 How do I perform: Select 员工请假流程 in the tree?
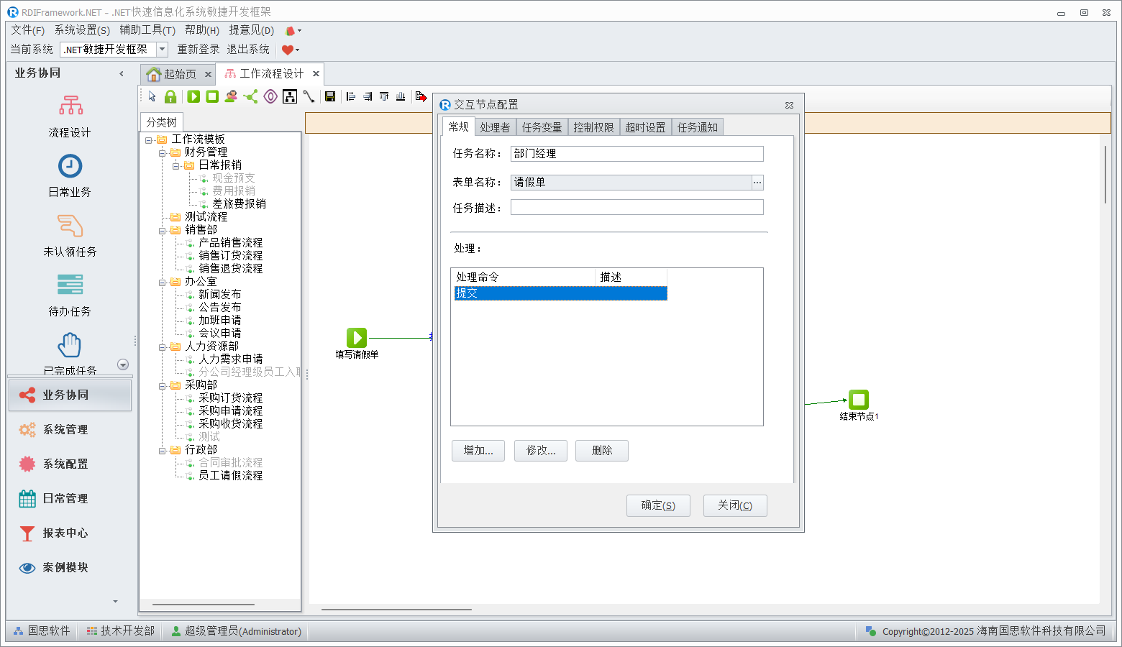pyautogui.click(x=230, y=476)
